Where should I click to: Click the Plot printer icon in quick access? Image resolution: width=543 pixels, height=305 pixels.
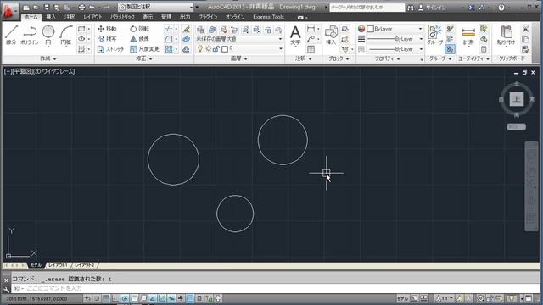click(x=81, y=8)
